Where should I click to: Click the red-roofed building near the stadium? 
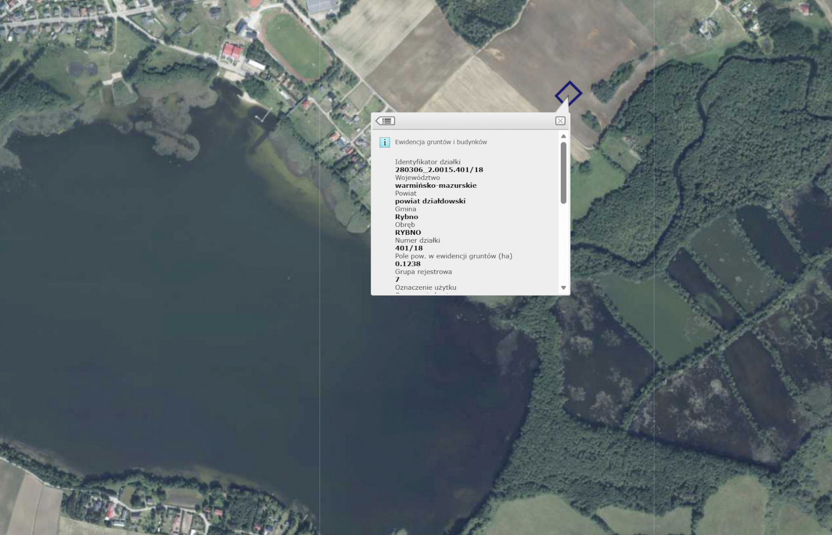coord(232,51)
